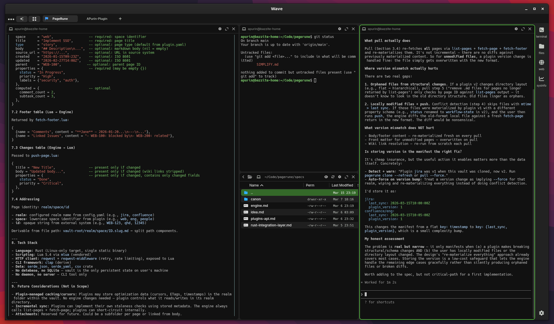Click connection laptop icon of git status terminal
This screenshot has width=554, height=324.
[x=245, y=29]
